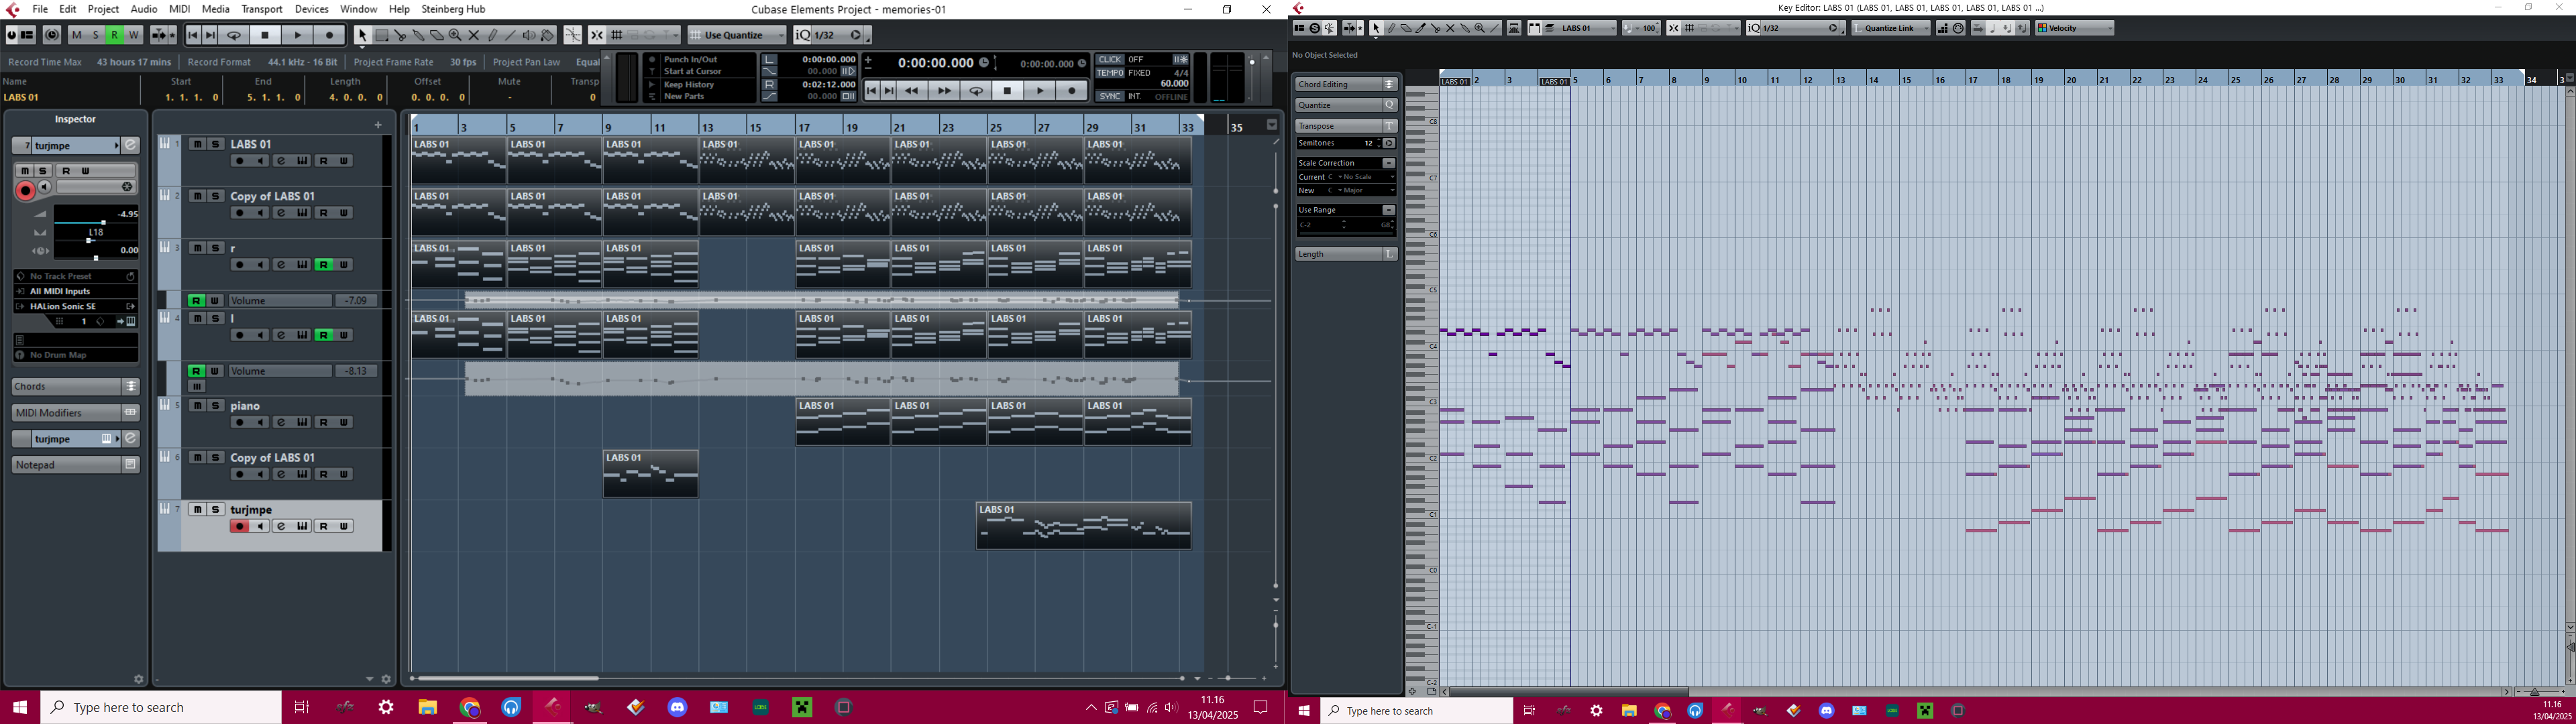Select the Range Selection tool in project toolbar
This screenshot has width=2576, height=724.
pyautogui.click(x=382, y=35)
